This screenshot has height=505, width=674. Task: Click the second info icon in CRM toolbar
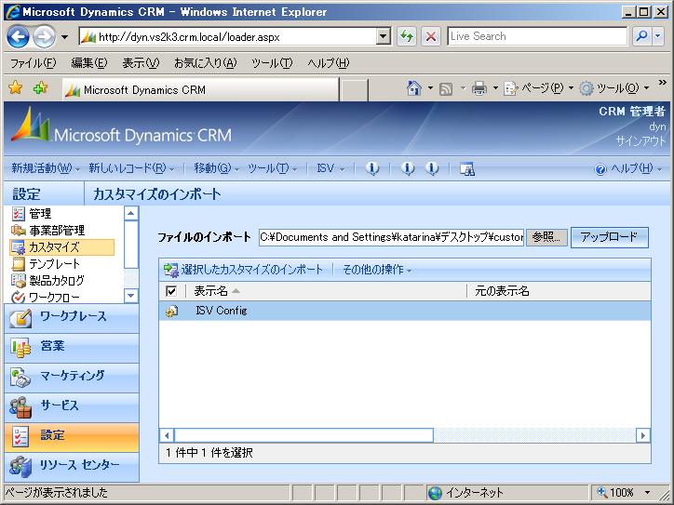(x=408, y=168)
